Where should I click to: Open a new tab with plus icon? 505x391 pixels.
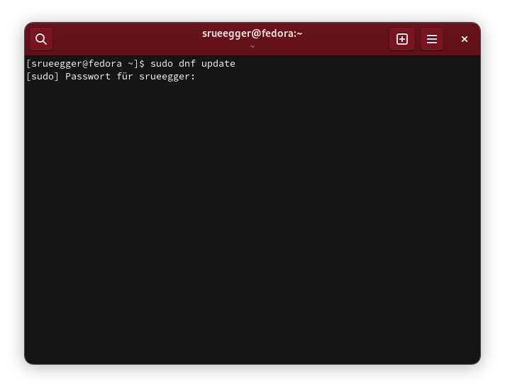(x=402, y=39)
